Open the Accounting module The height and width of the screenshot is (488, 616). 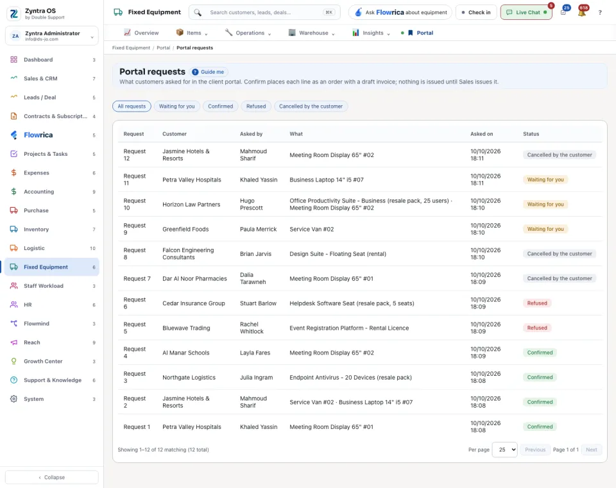point(52,192)
